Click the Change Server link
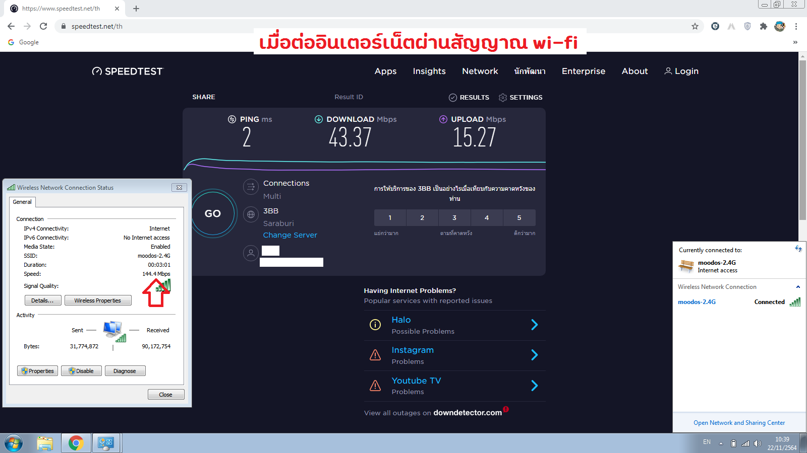807x453 pixels. pyautogui.click(x=290, y=235)
